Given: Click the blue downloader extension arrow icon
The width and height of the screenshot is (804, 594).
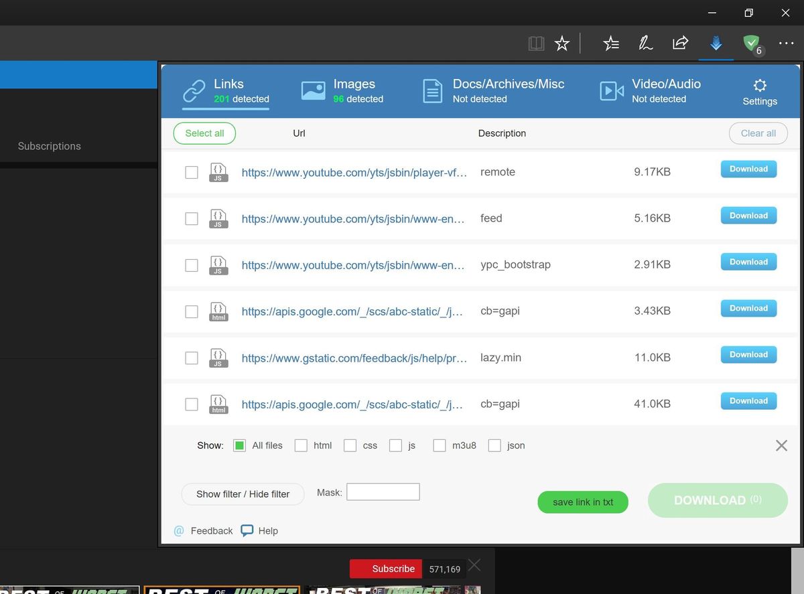Looking at the screenshot, I should click(716, 43).
